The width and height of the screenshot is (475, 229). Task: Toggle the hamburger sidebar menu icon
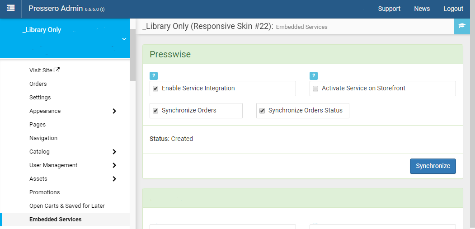tap(10, 8)
